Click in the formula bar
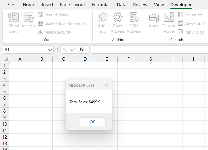This screenshot has width=208, height=150. coord(149,50)
